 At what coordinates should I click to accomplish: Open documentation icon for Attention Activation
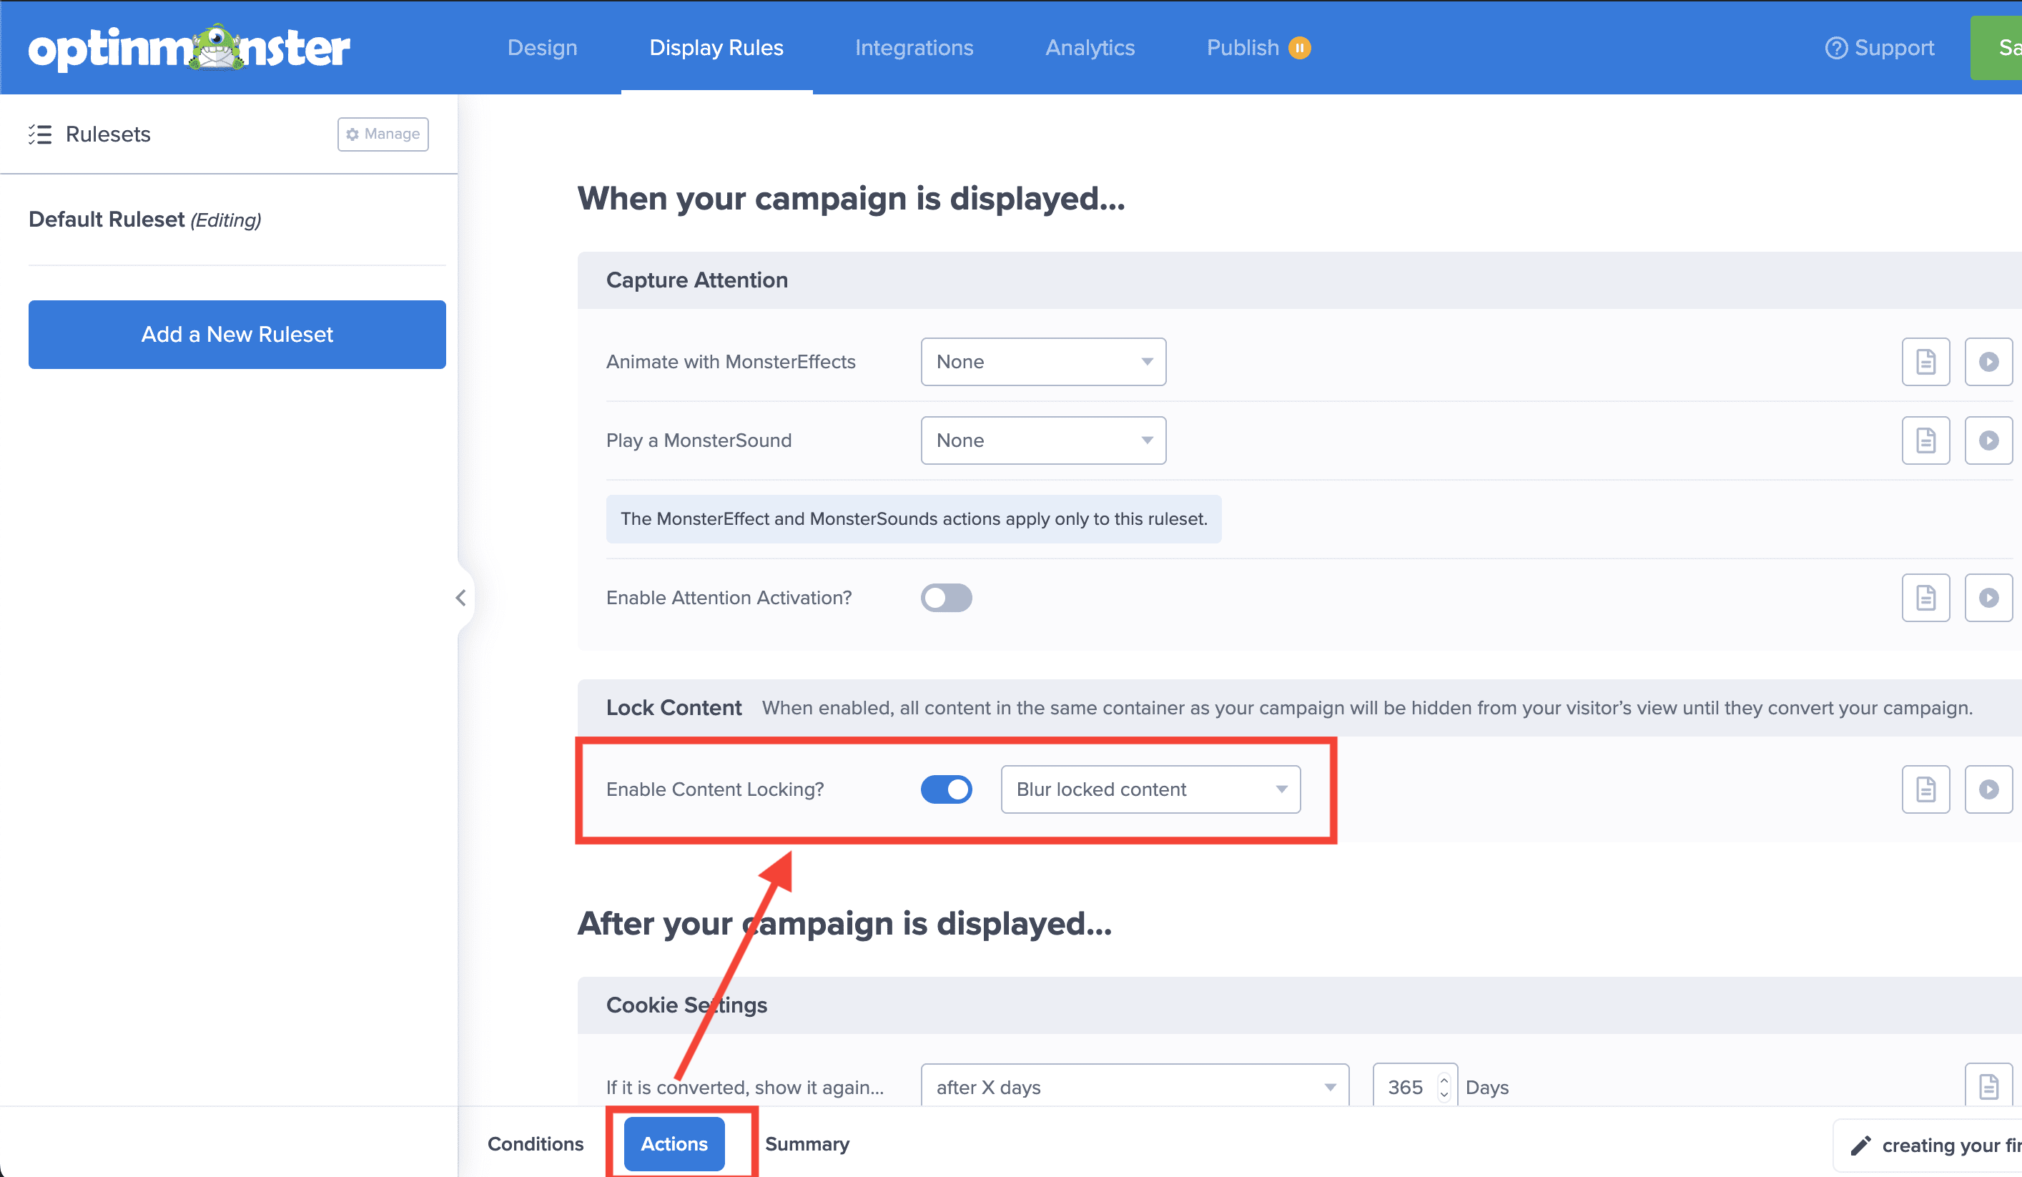[x=1925, y=598]
